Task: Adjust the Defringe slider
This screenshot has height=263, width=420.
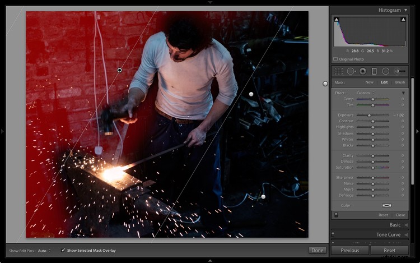Action: (x=372, y=196)
